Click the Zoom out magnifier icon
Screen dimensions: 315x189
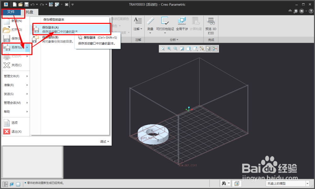pyautogui.click(x=175, y=49)
